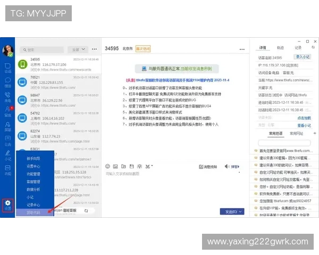Click the 查看小记 link
The width and height of the screenshot is (319, 255).
304,125
